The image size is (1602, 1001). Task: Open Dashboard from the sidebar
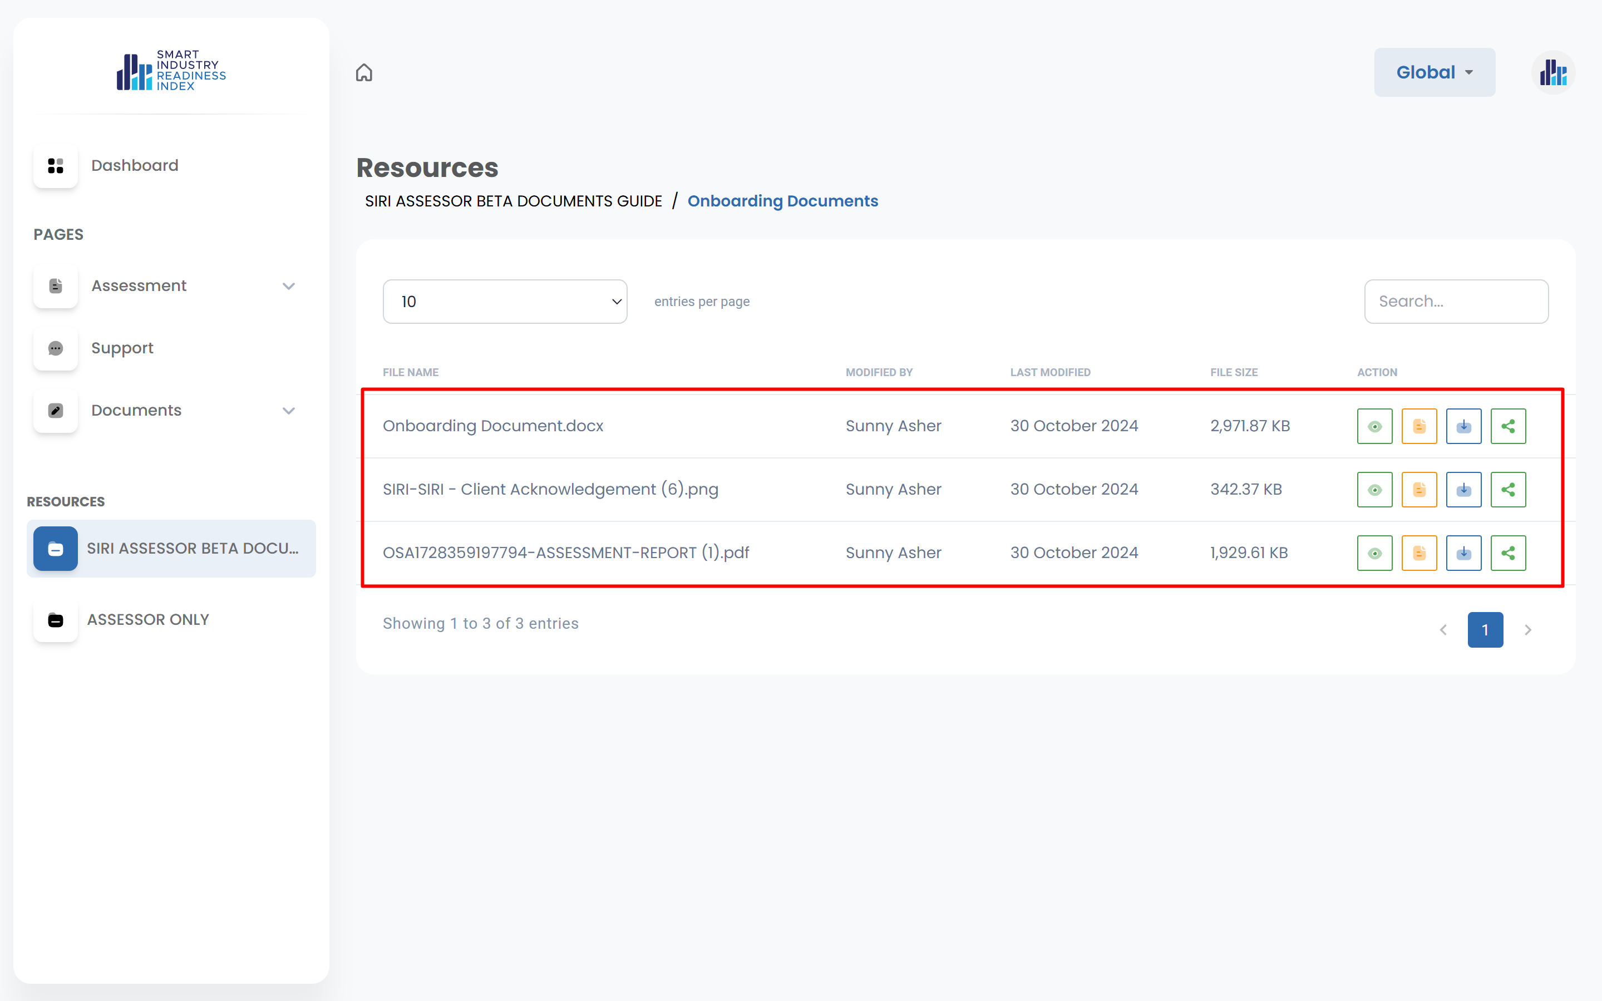pos(135,165)
